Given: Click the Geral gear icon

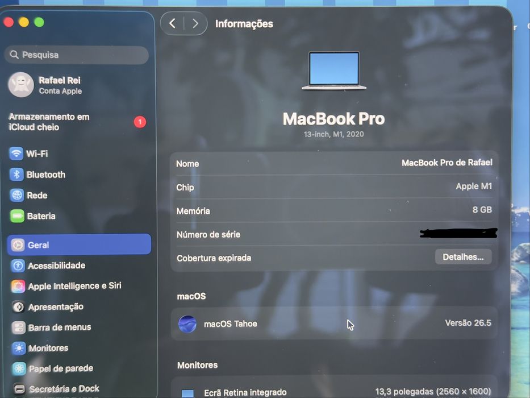Looking at the screenshot, I should pyautogui.click(x=18, y=245).
